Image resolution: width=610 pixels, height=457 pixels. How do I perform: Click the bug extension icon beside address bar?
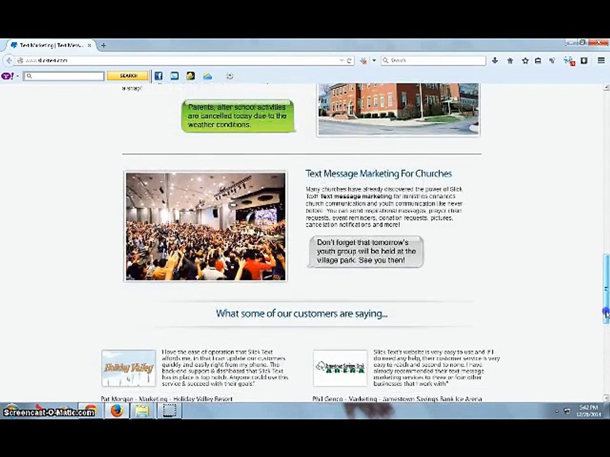pos(363,61)
